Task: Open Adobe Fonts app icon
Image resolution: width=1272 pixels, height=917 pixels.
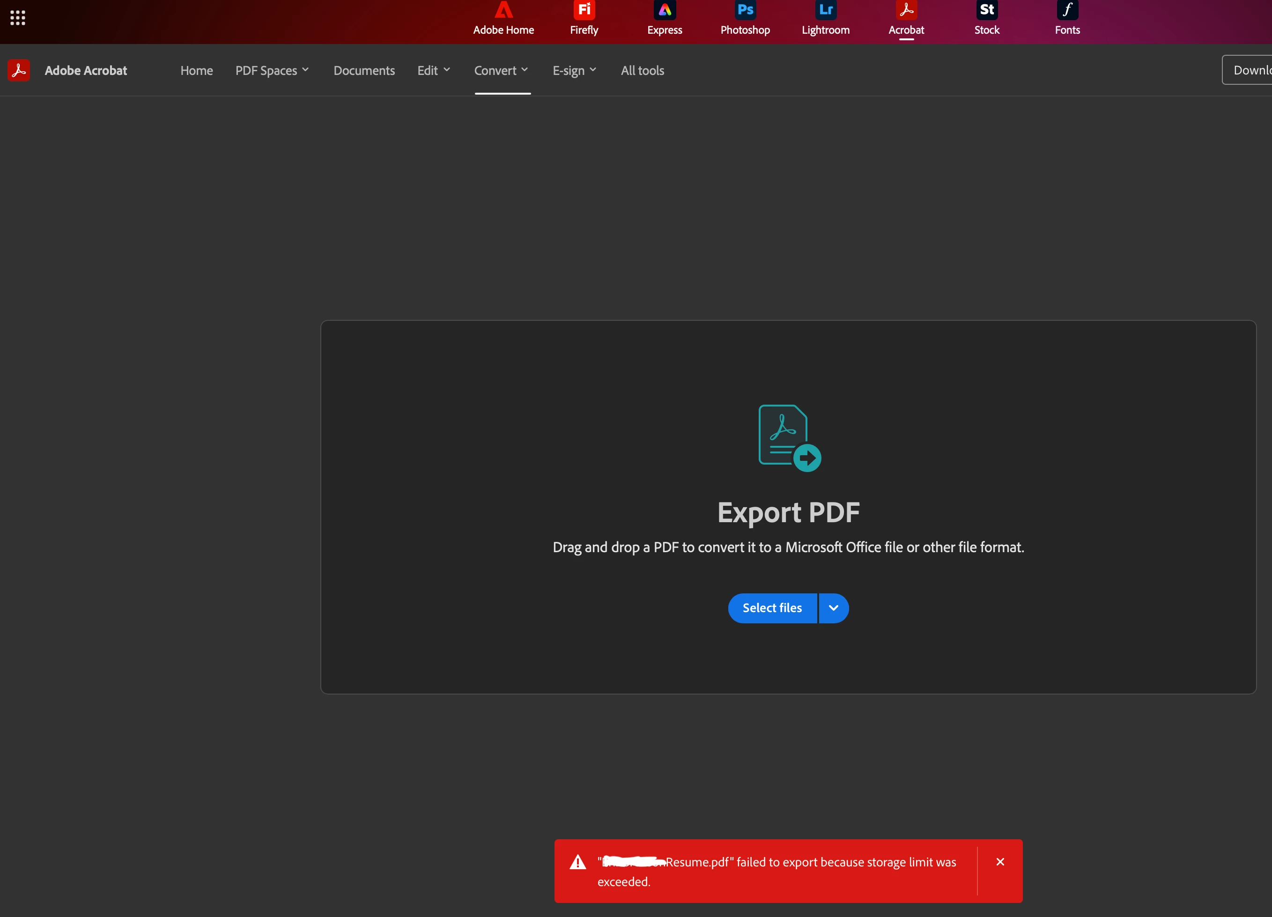Action: click(1067, 18)
